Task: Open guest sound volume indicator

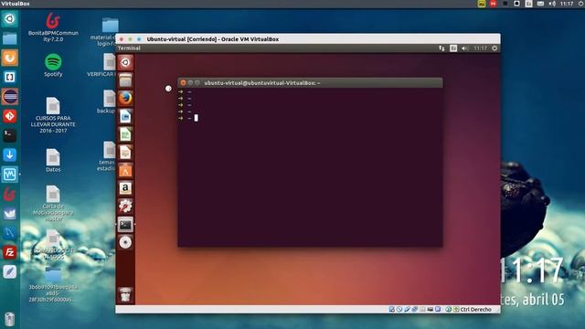Action: pos(464,48)
